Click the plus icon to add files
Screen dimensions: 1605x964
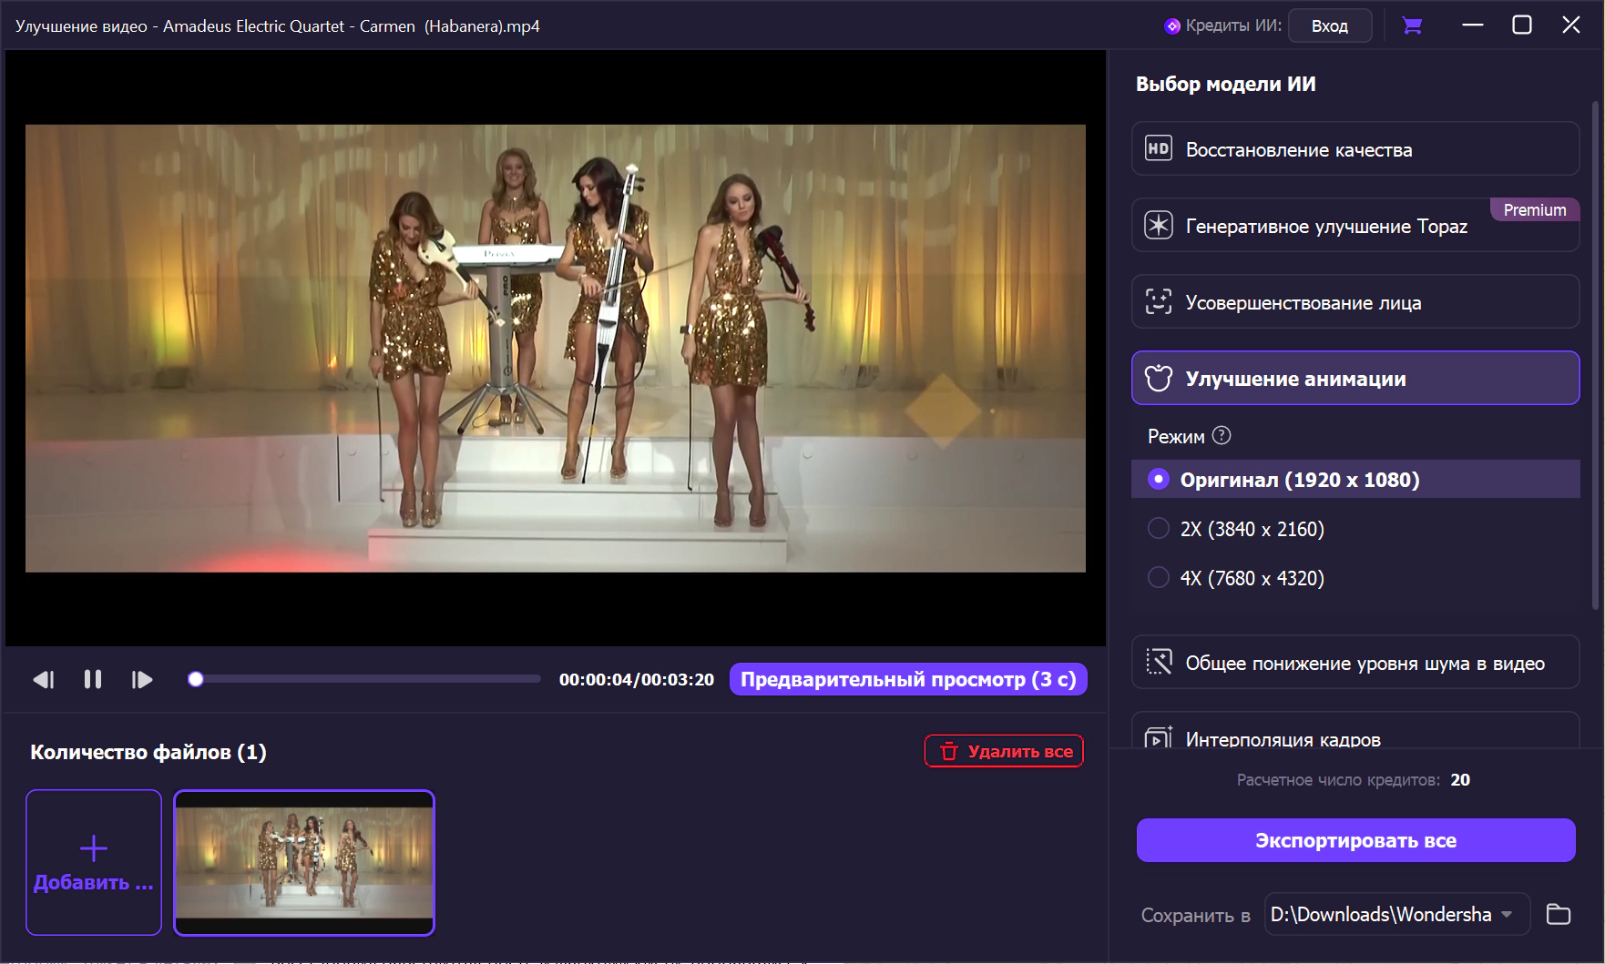point(94,848)
